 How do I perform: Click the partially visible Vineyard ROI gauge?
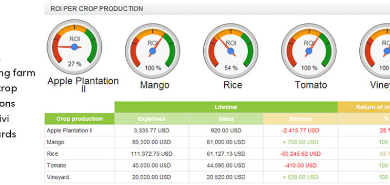click(x=375, y=51)
